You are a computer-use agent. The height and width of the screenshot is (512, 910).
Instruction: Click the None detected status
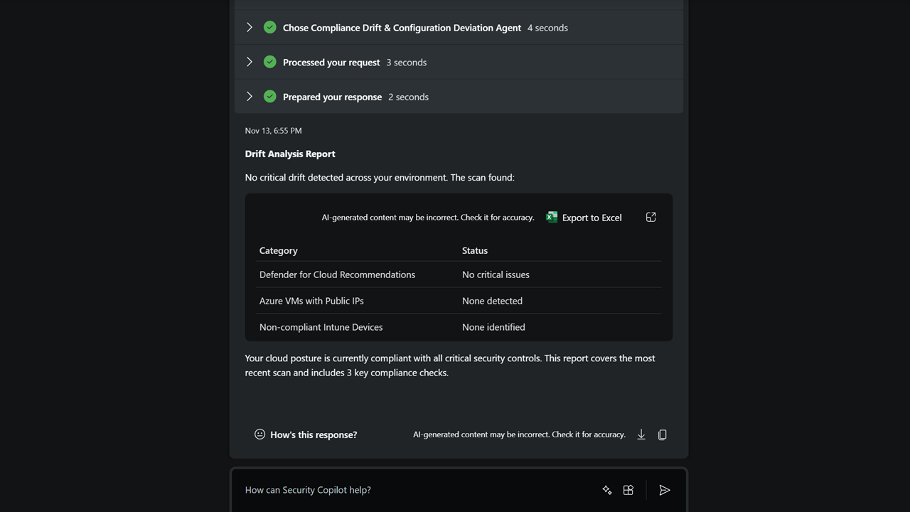coord(492,301)
